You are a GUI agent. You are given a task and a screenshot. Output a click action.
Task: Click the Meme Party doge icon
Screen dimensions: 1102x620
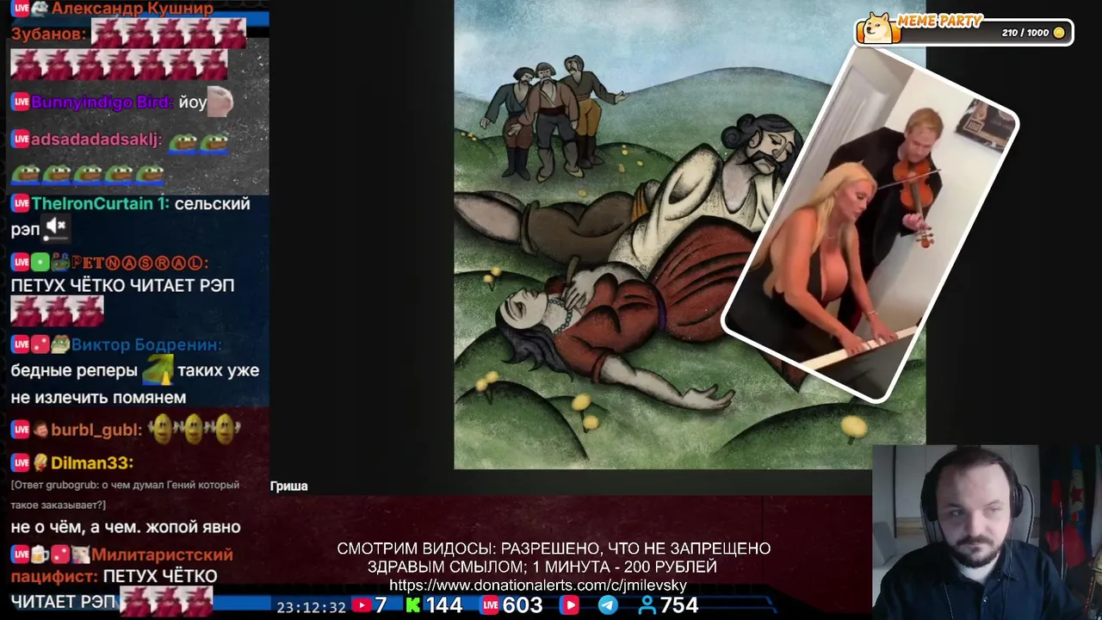(x=878, y=28)
